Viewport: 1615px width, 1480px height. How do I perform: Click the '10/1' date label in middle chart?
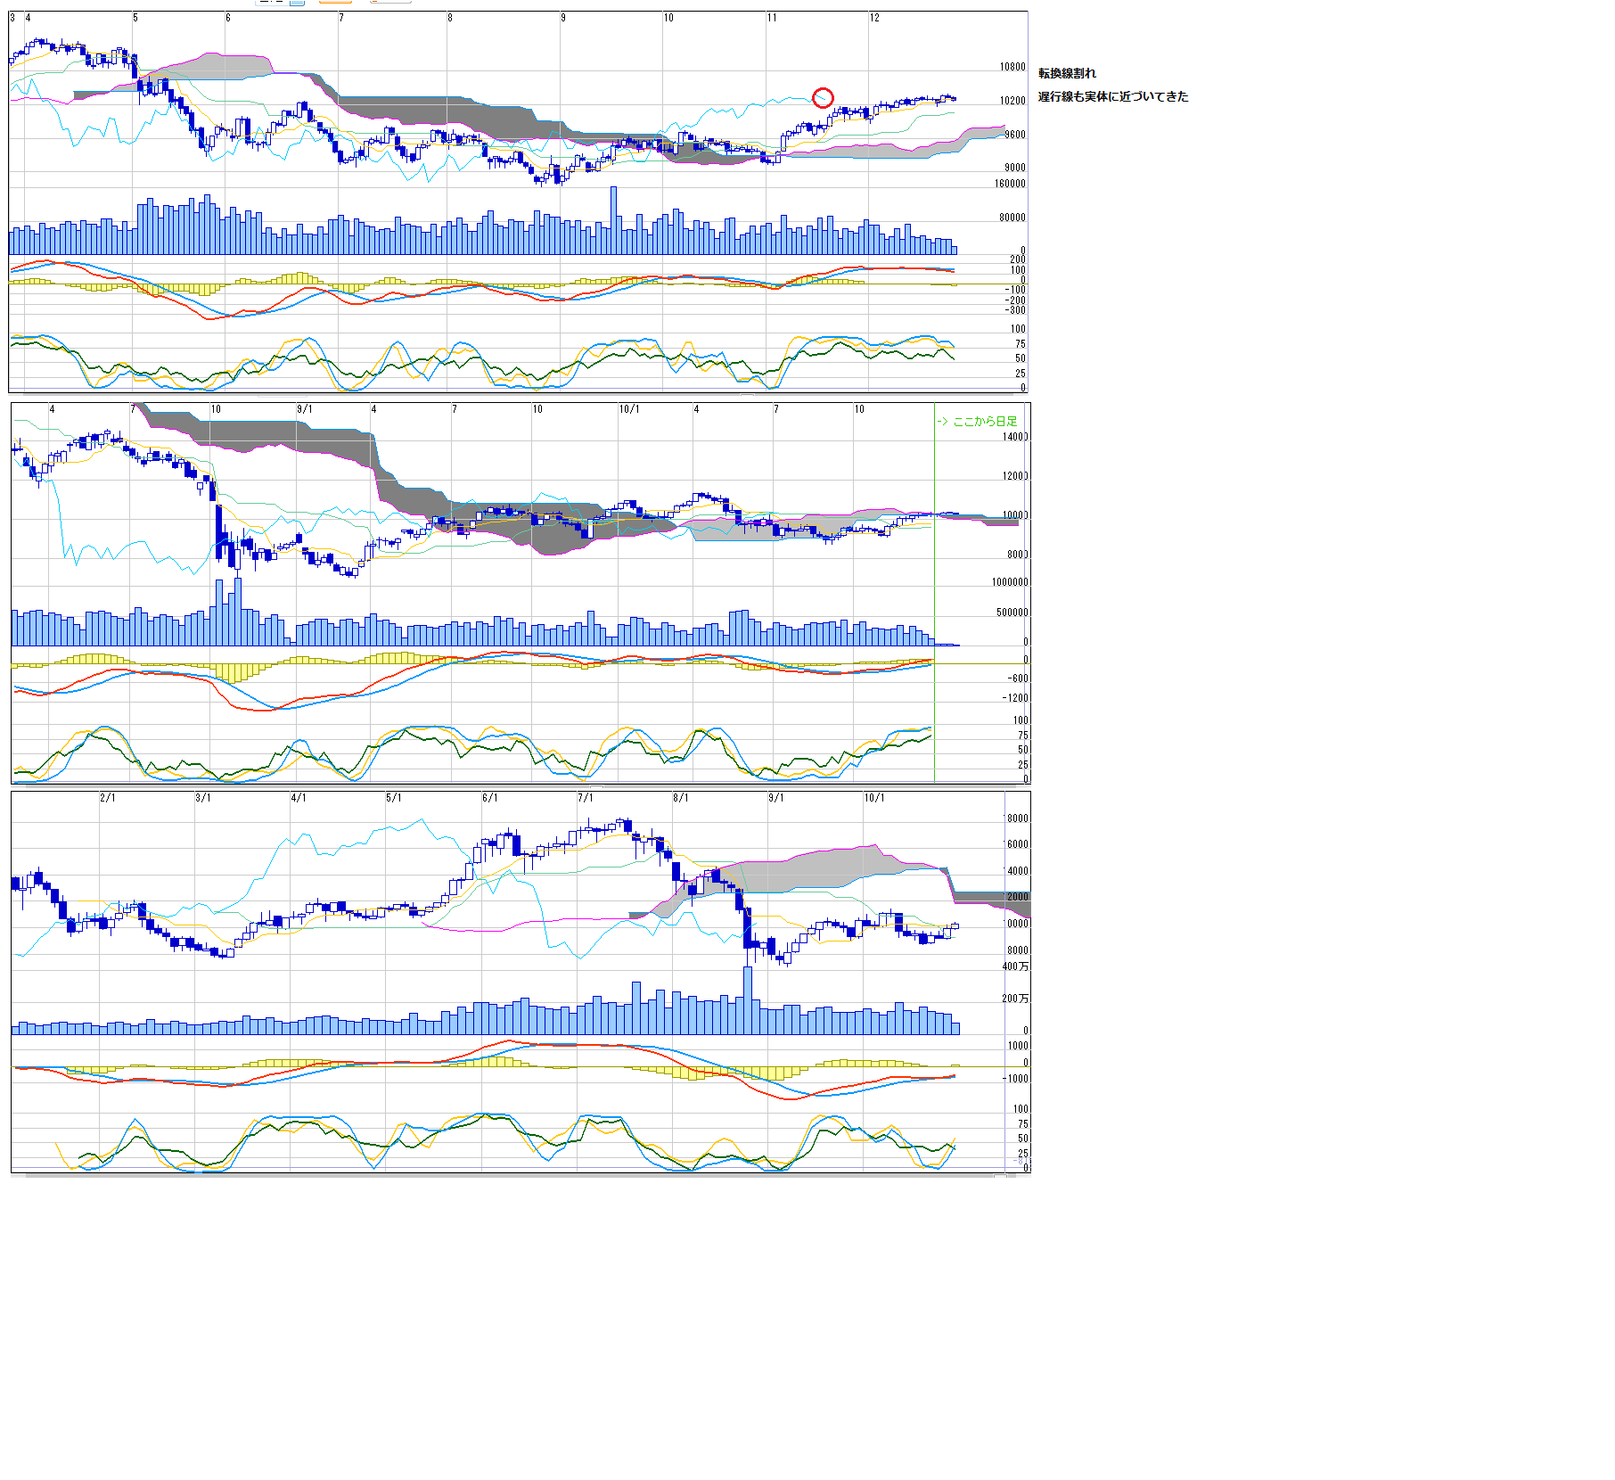629,409
